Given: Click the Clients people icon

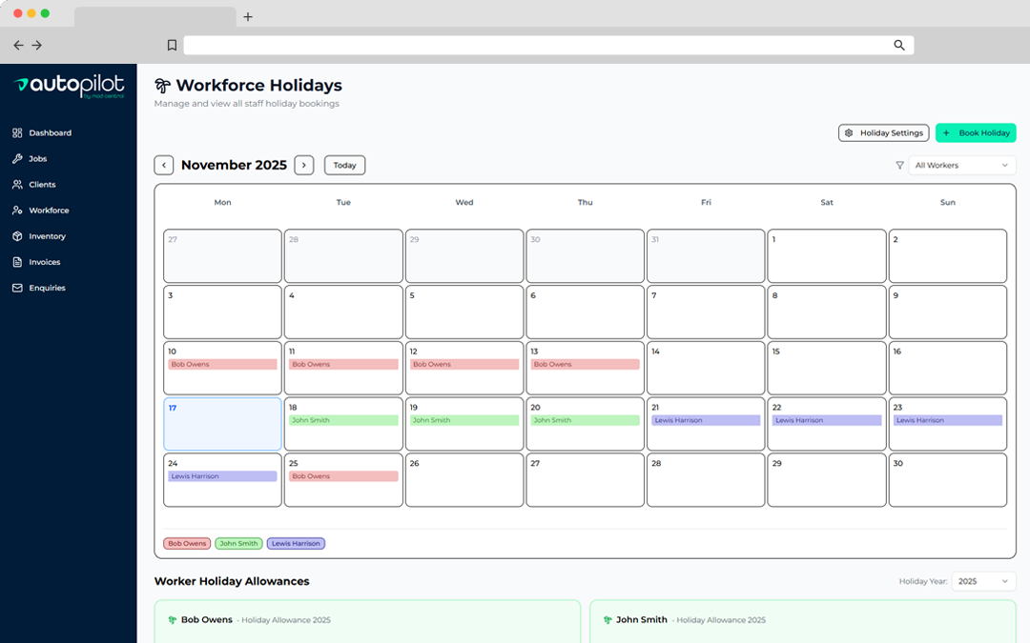Looking at the screenshot, I should click(x=15, y=184).
